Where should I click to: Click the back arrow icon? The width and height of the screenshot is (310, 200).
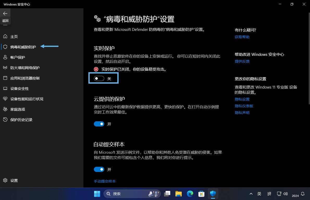point(5,14)
